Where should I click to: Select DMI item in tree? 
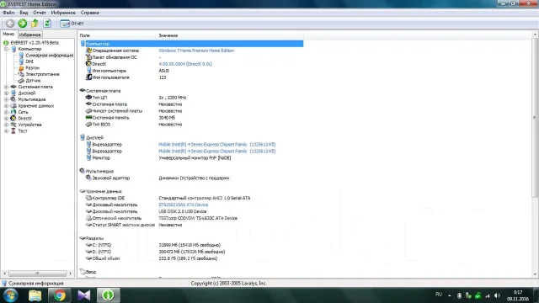pos(29,61)
